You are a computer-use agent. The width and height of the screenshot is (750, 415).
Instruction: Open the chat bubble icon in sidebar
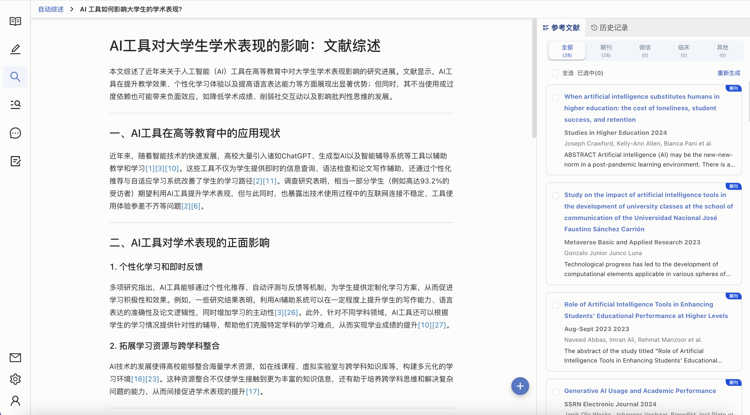click(15, 133)
